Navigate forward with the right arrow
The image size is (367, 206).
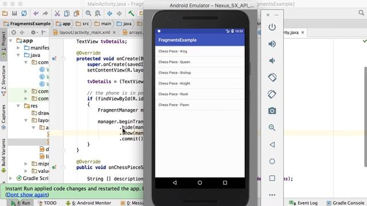(x=119, y=14)
